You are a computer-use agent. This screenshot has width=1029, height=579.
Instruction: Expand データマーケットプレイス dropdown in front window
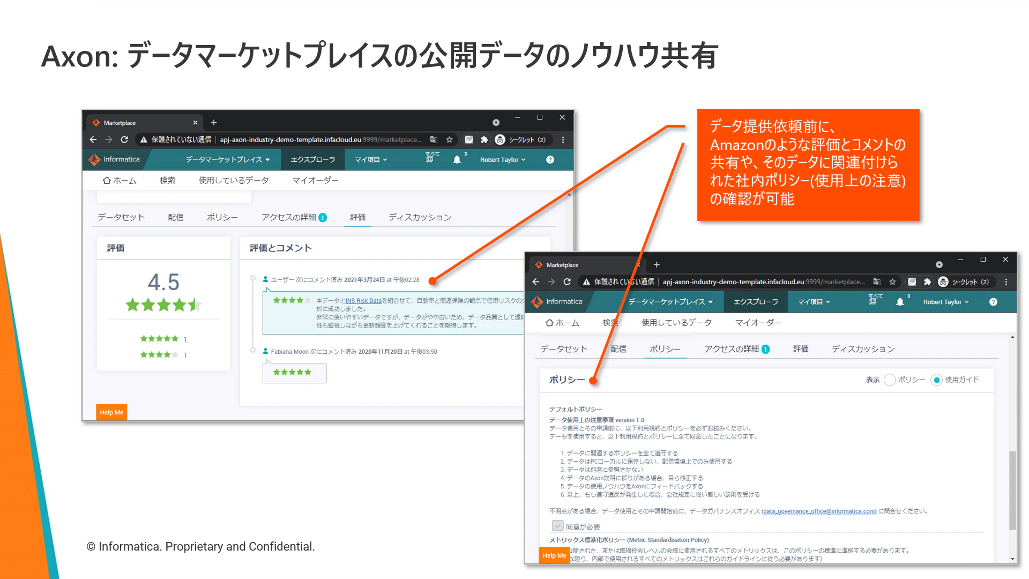(x=670, y=302)
